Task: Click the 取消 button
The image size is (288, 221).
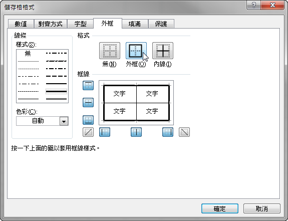Action: coord(262,208)
